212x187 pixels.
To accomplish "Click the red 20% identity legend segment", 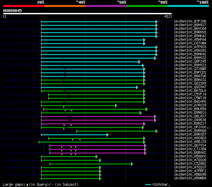I will pyautogui.click(x=24, y=6).
